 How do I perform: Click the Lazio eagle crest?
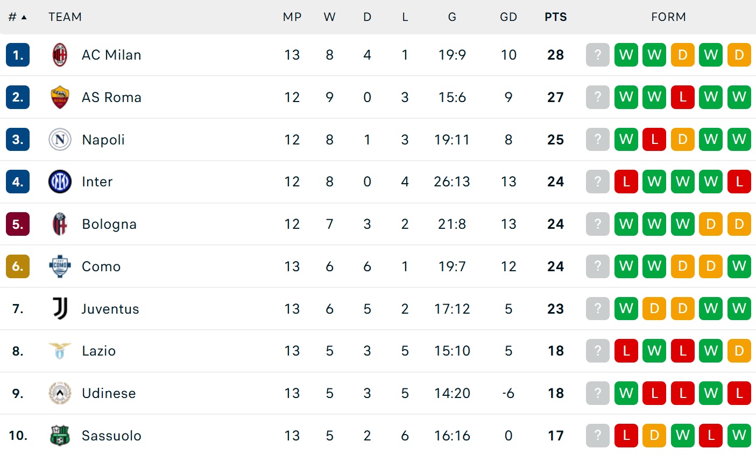point(60,351)
